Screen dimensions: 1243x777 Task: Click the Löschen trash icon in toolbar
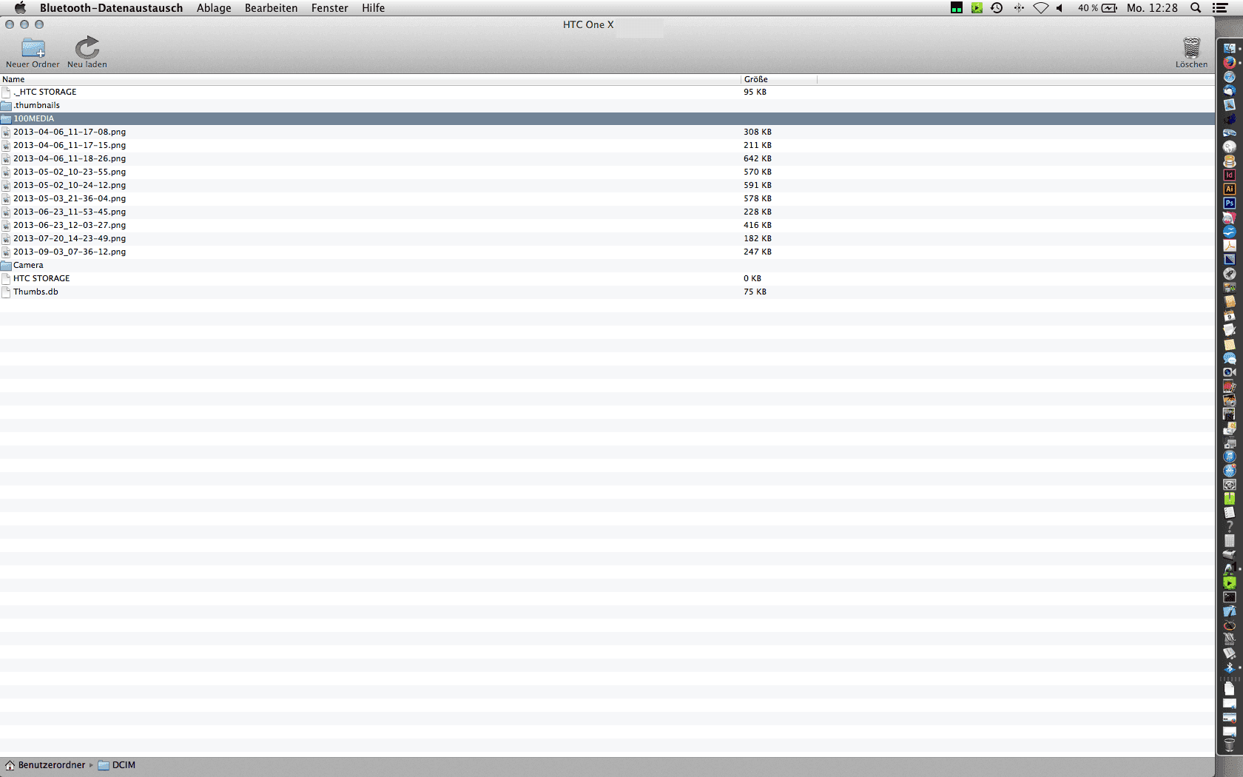[1191, 47]
